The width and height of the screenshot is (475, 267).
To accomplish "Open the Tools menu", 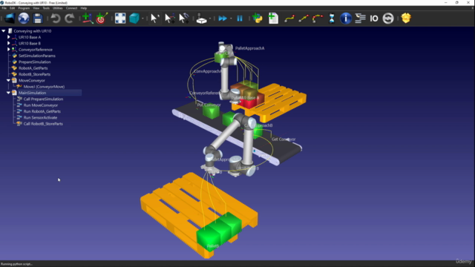I will click(x=46, y=8).
